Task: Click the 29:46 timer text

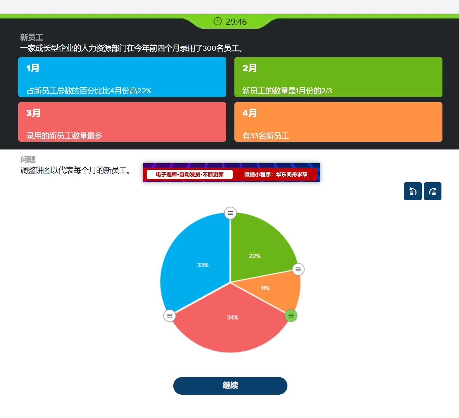Action: (236, 22)
